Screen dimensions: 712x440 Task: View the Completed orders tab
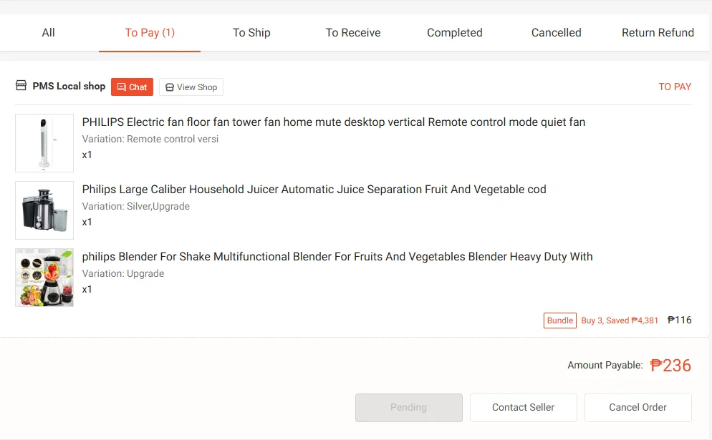pos(455,33)
